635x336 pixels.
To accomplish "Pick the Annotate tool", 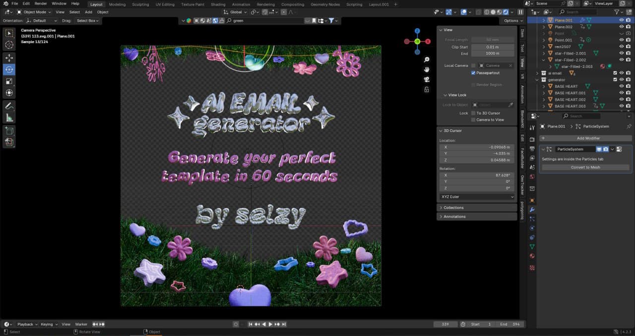I will [9, 106].
